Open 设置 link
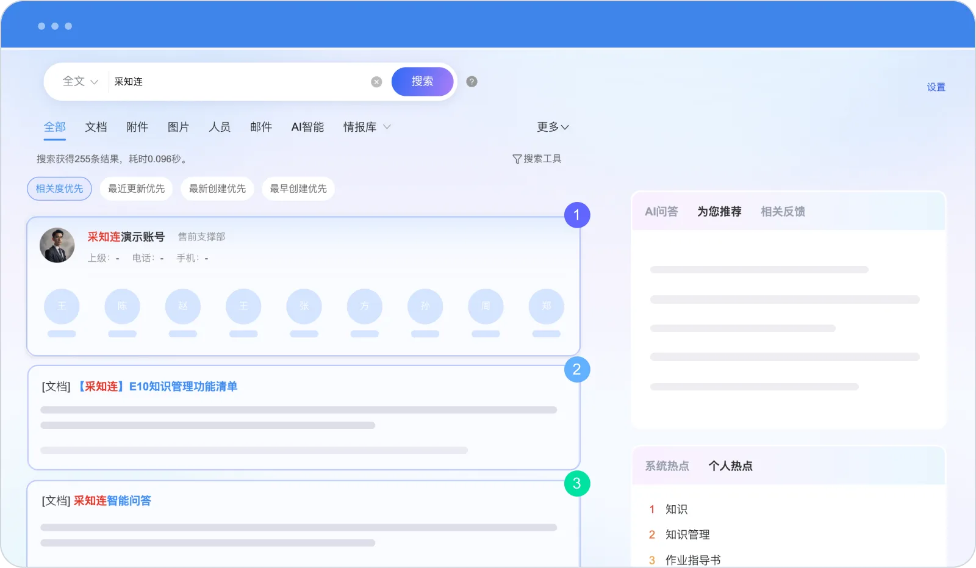Viewport: 976px width, 568px height. [x=936, y=87]
